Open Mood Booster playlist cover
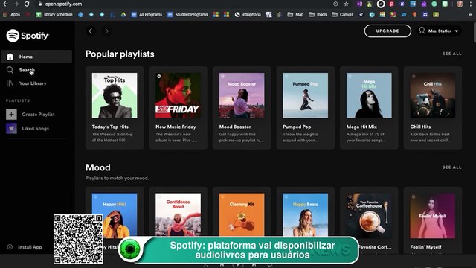This screenshot has height=268, width=476. pyautogui.click(x=242, y=95)
